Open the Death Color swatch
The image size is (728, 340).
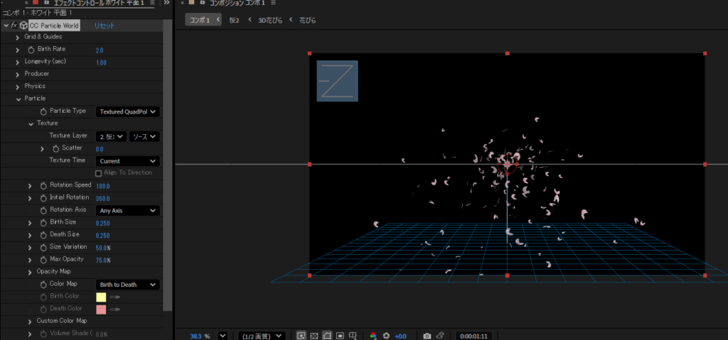[x=101, y=309]
